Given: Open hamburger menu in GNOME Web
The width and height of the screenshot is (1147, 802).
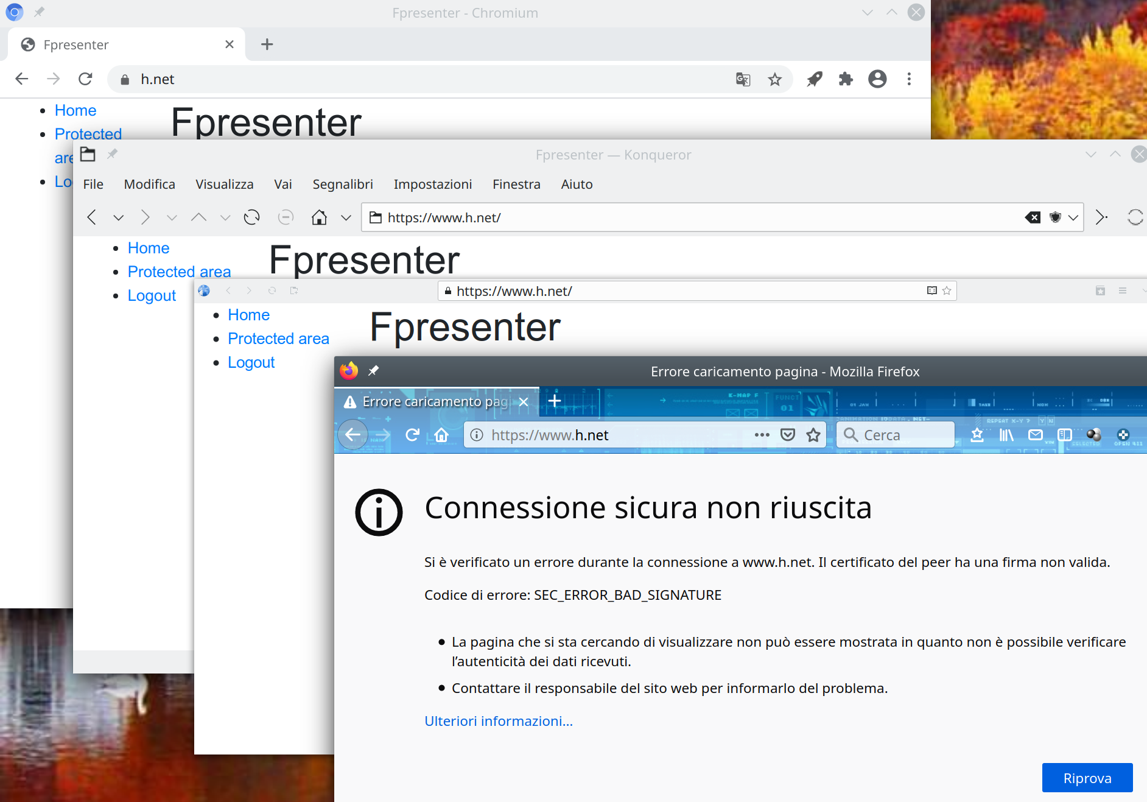Looking at the screenshot, I should [x=1123, y=290].
